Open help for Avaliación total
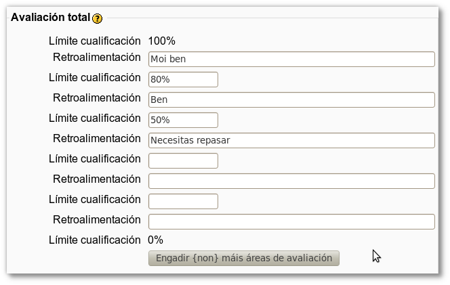Image resolution: width=450 pixels, height=285 pixels. click(98, 18)
